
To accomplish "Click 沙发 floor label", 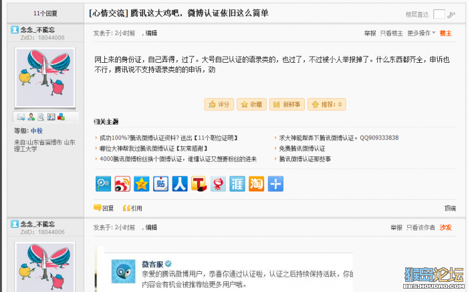I will coord(446,228).
